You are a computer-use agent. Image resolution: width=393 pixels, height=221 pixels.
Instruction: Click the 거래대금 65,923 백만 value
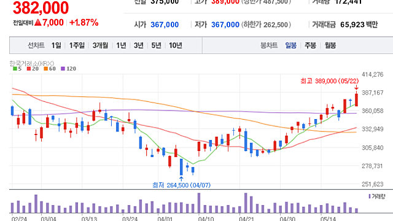(x=359, y=25)
